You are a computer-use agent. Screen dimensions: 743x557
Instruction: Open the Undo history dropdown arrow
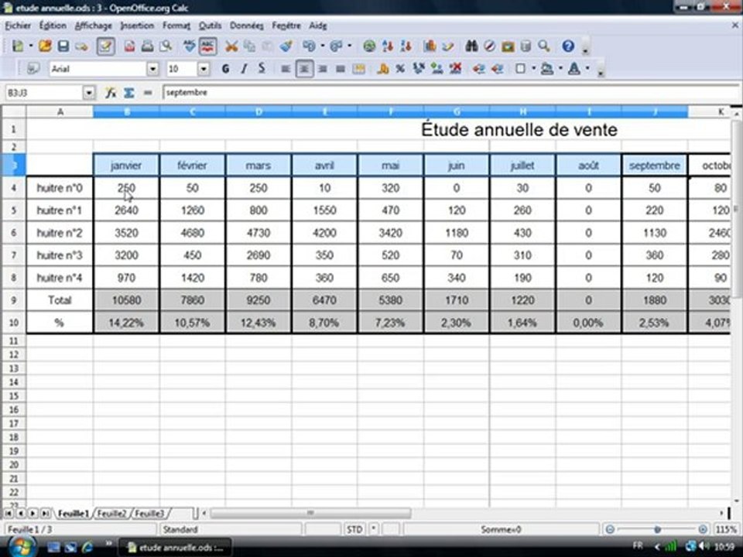coord(322,46)
